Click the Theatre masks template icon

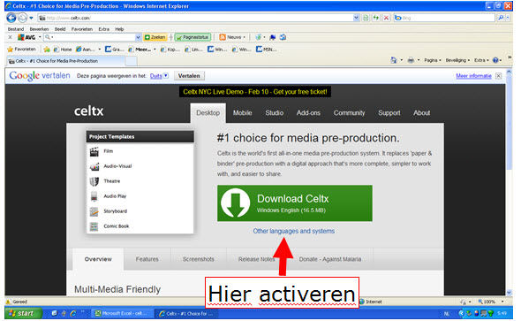click(x=94, y=181)
